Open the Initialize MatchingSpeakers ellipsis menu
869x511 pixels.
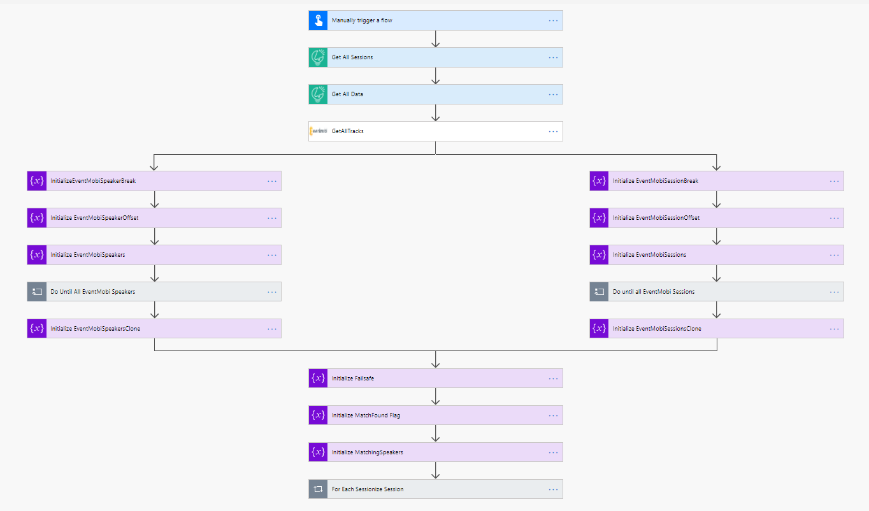pyautogui.click(x=553, y=452)
